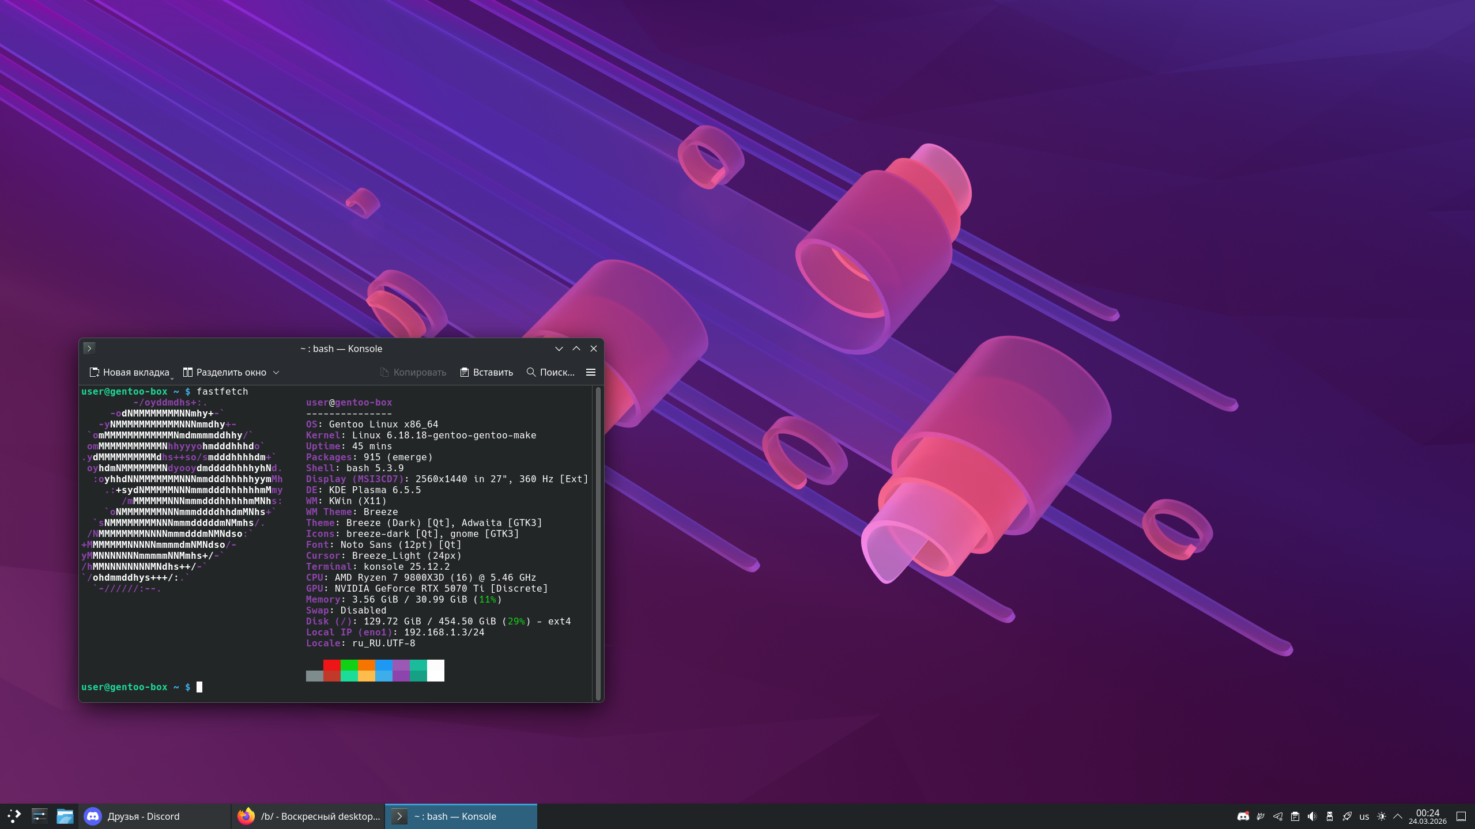
Task: Open Новая вкладка new tab
Action: pos(130,372)
